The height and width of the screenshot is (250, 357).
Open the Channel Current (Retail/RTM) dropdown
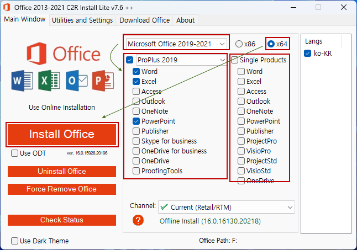coord(227,207)
